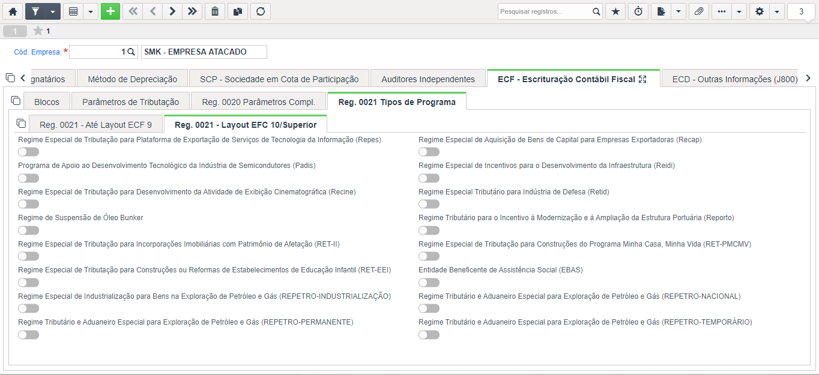819x375 pixels.
Task: Expand the settings gear dropdown arrow
Action: point(777,11)
